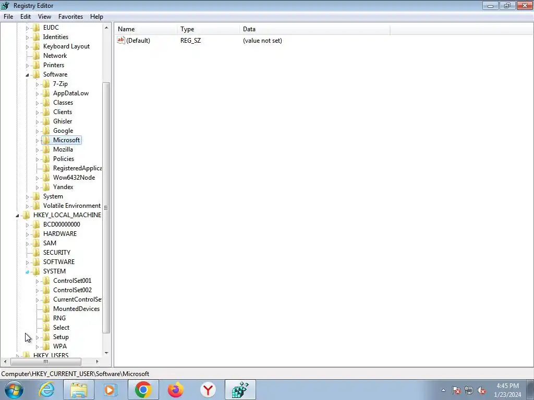
Task: Open the Favorites menu
Action: (x=70, y=17)
